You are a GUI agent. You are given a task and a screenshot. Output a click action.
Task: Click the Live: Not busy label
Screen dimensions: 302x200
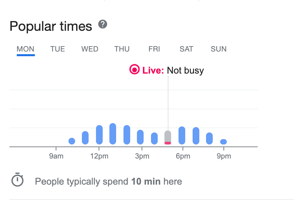(173, 70)
